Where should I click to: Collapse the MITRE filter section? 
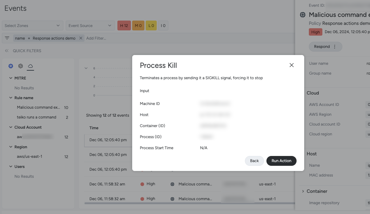tap(11, 78)
